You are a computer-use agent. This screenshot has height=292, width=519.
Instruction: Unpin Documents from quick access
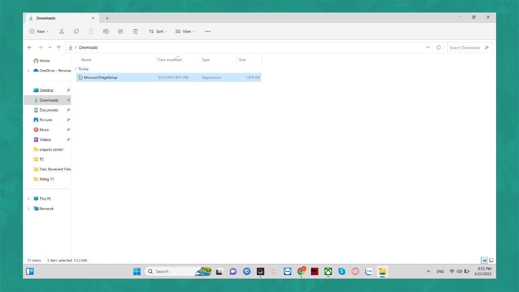pyautogui.click(x=68, y=110)
